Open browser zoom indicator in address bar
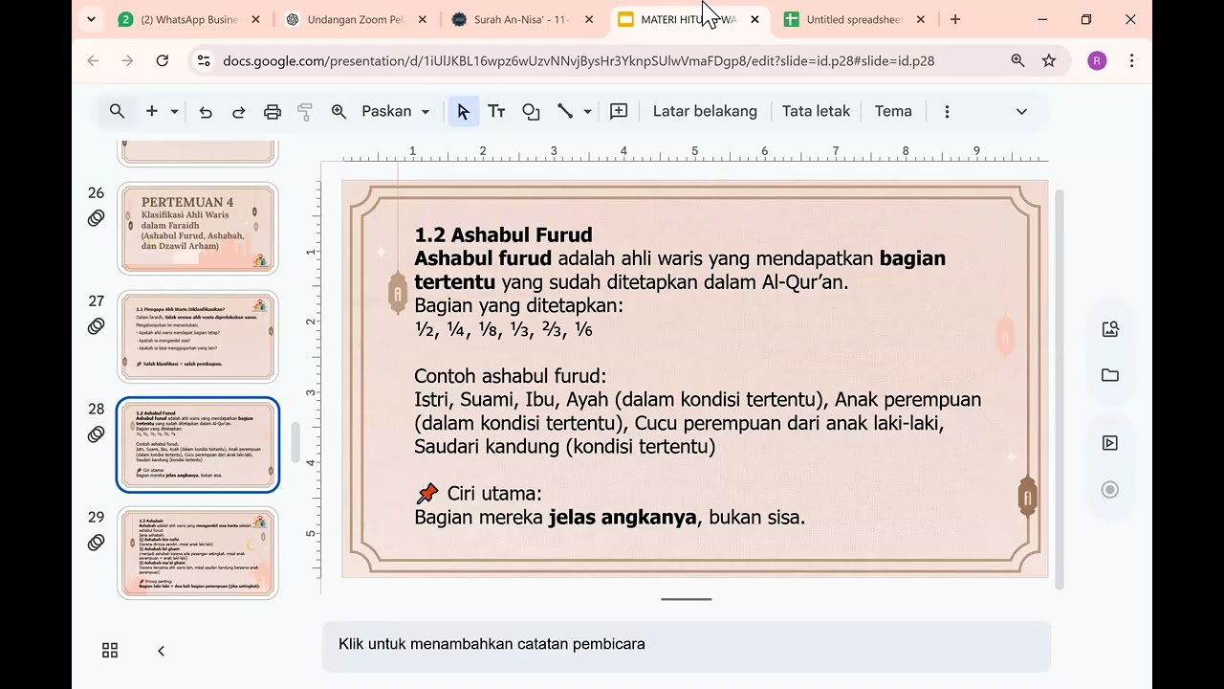Image resolution: width=1224 pixels, height=689 pixels. (x=1017, y=60)
